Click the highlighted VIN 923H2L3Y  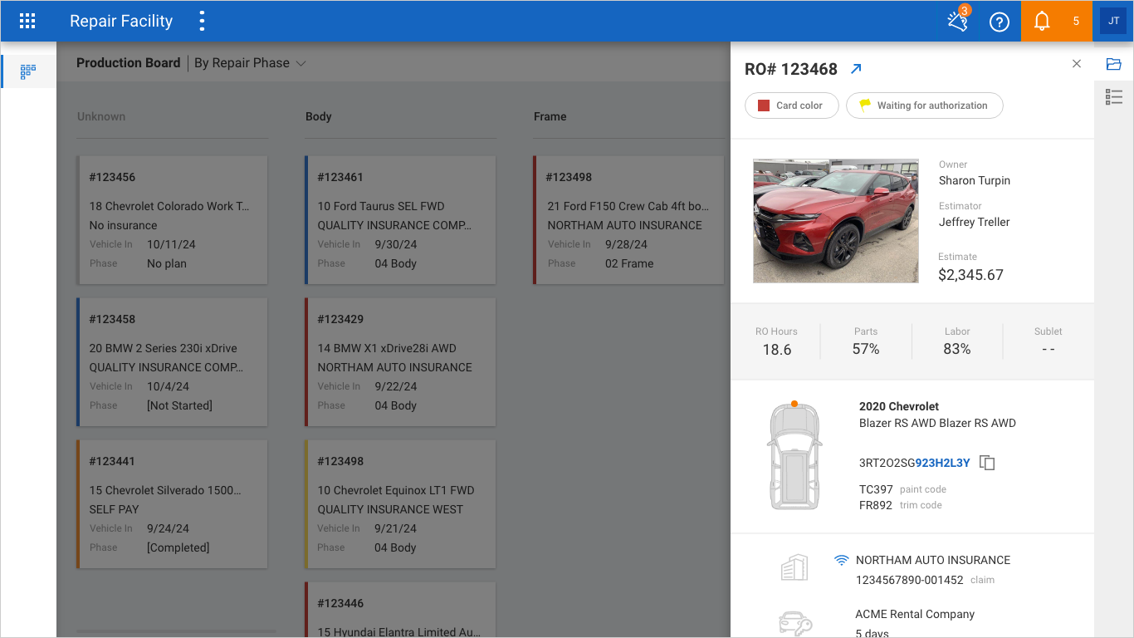point(942,463)
